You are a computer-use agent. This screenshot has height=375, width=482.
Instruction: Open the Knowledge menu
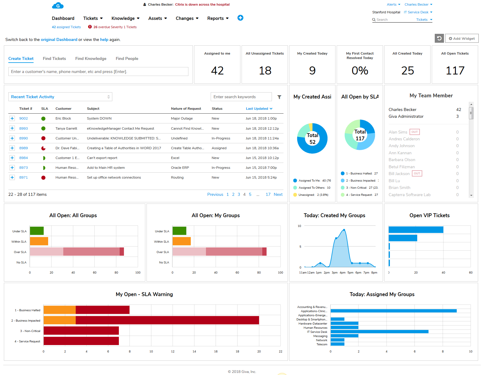125,18
